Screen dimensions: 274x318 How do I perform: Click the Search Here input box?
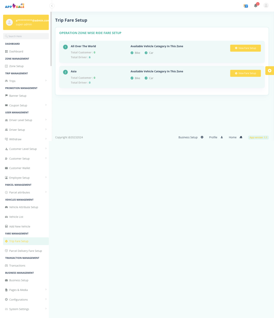pyautogui.click(x=26, y=36)
